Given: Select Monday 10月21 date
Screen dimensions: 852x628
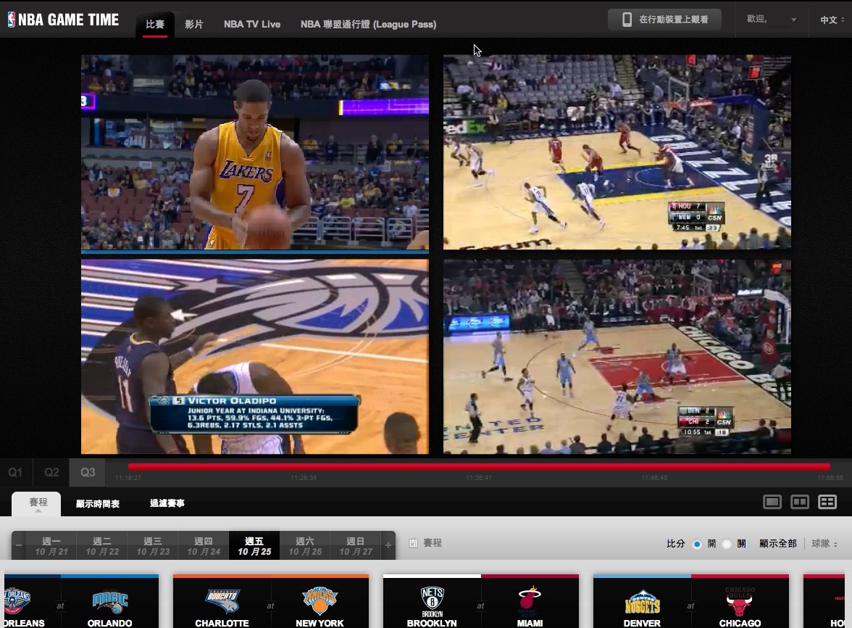Looking at the screenshot, I should point(51,546).
